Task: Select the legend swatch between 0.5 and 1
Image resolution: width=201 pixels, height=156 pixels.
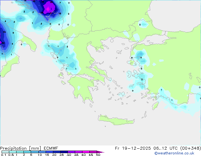Action: [x=13, y=152]
